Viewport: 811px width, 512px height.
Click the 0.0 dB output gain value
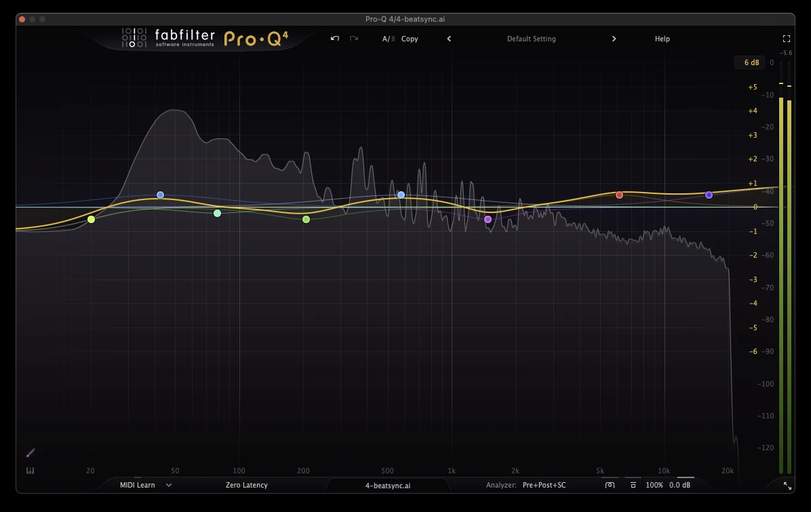coord(679,485)
